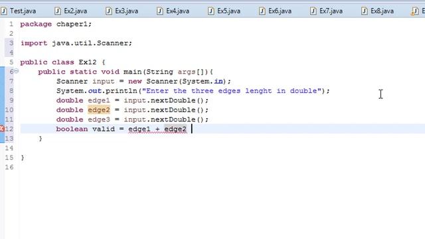Image resolution: width=425 pixels, height=239 pixels.
Task: Open the Ex3.java editor tab
Action: pos(122,11)
